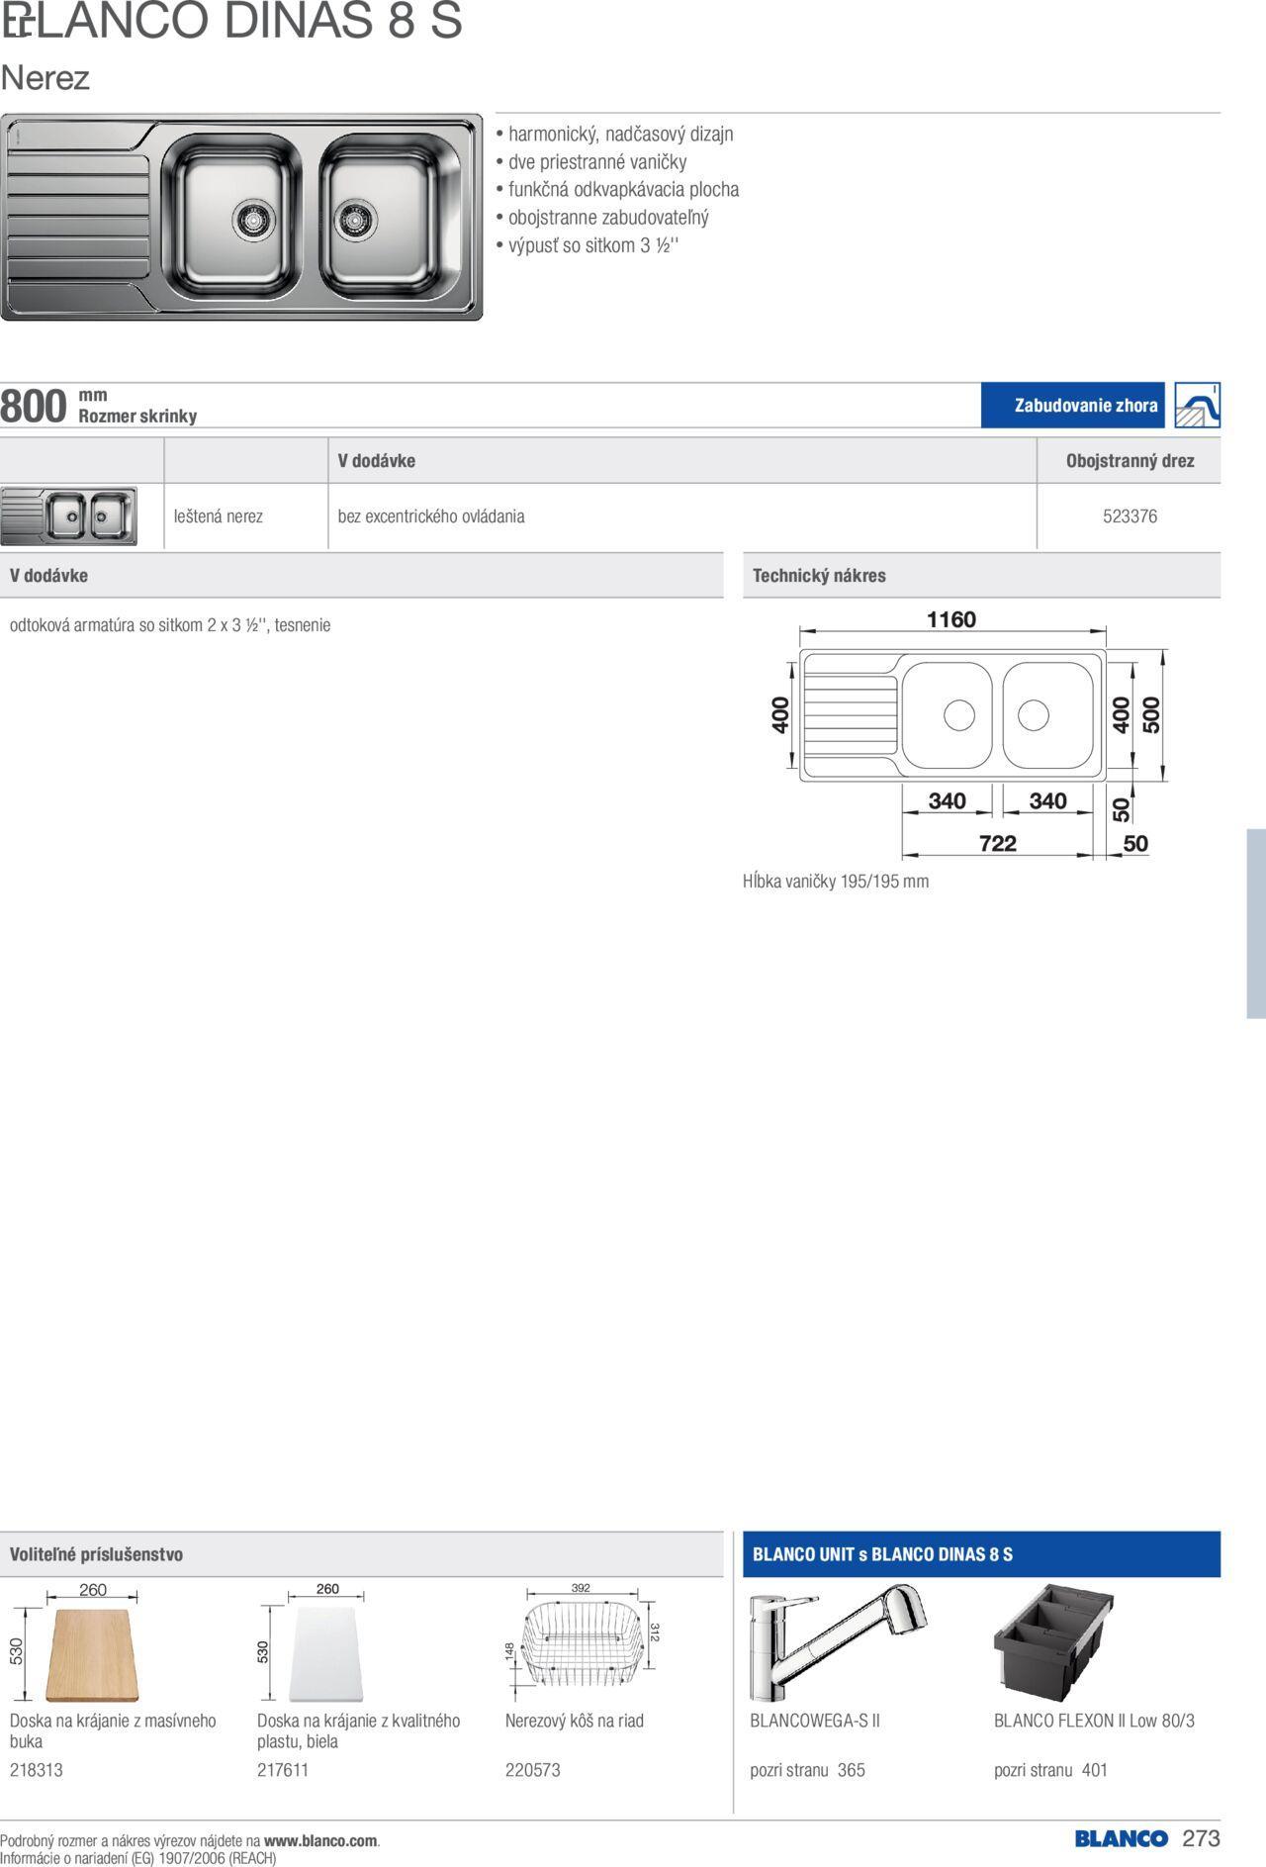Click the 'Technický nákres' section header
Viewport: 1266px width, 1867px height.
(819, 576)
